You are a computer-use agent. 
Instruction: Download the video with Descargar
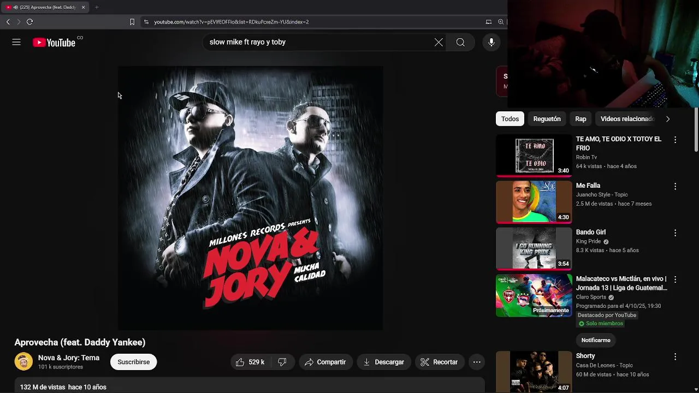point(384,362)
